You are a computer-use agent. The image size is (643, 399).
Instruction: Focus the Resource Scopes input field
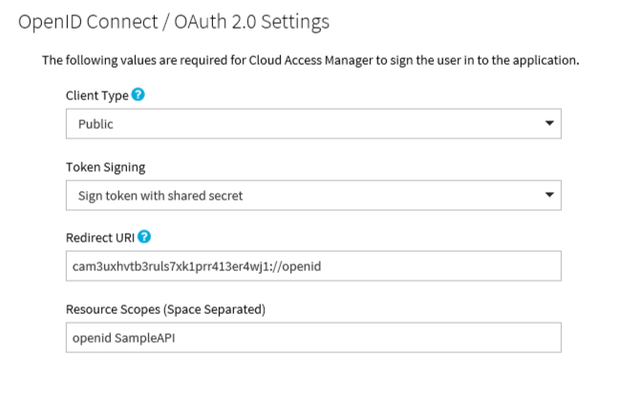(312, 337)
